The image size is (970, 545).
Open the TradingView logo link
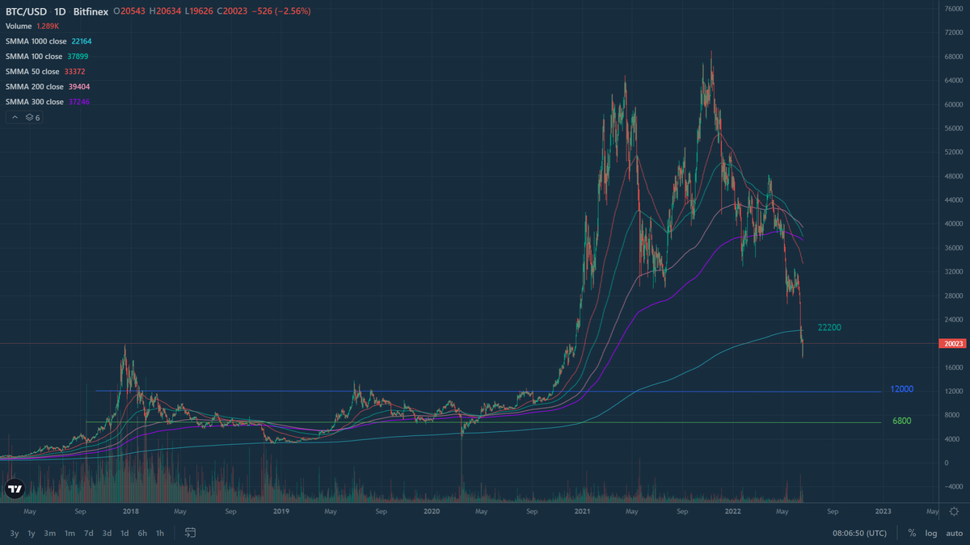[x=15, y=488]
